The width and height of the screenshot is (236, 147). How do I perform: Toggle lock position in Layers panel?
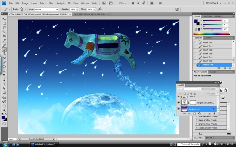click(191, 94)
